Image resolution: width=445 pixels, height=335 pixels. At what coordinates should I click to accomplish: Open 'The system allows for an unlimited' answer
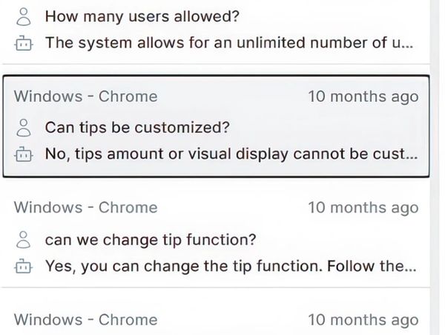tap(228, 42)
